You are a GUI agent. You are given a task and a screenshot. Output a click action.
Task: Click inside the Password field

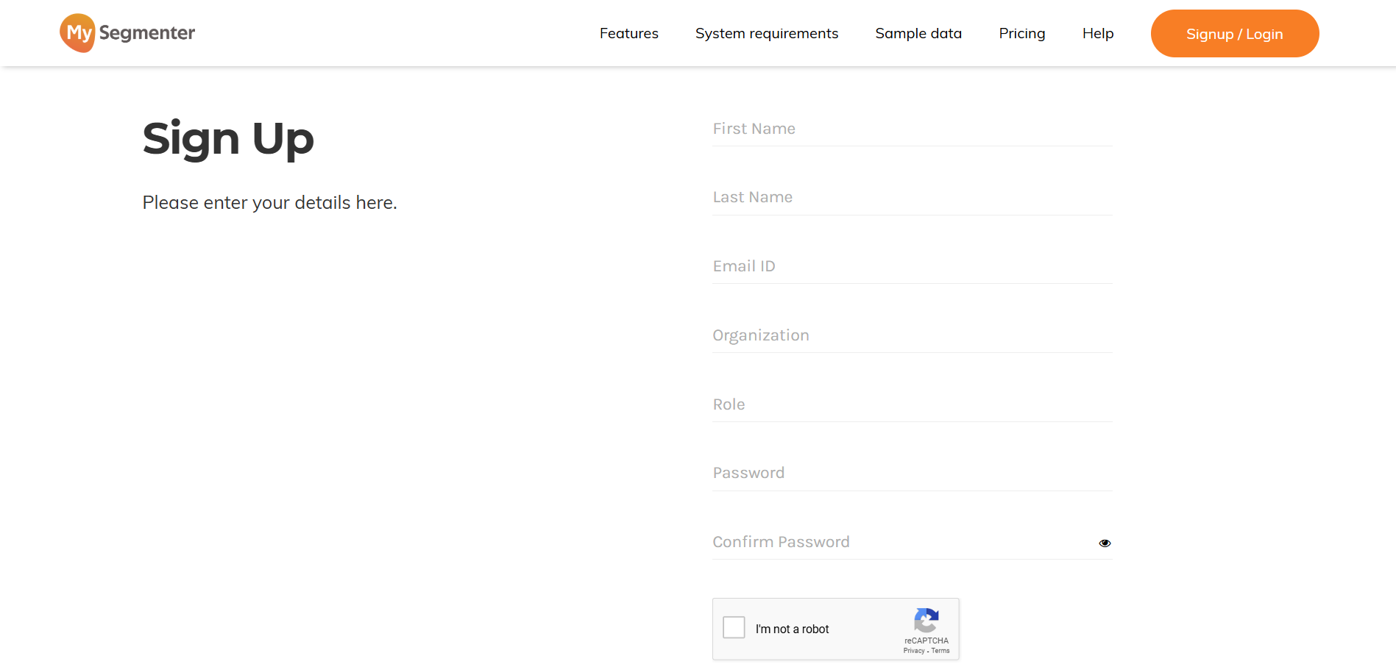coord(911,474)
